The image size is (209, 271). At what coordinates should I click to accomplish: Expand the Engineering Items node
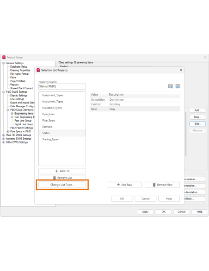point(12,114)
